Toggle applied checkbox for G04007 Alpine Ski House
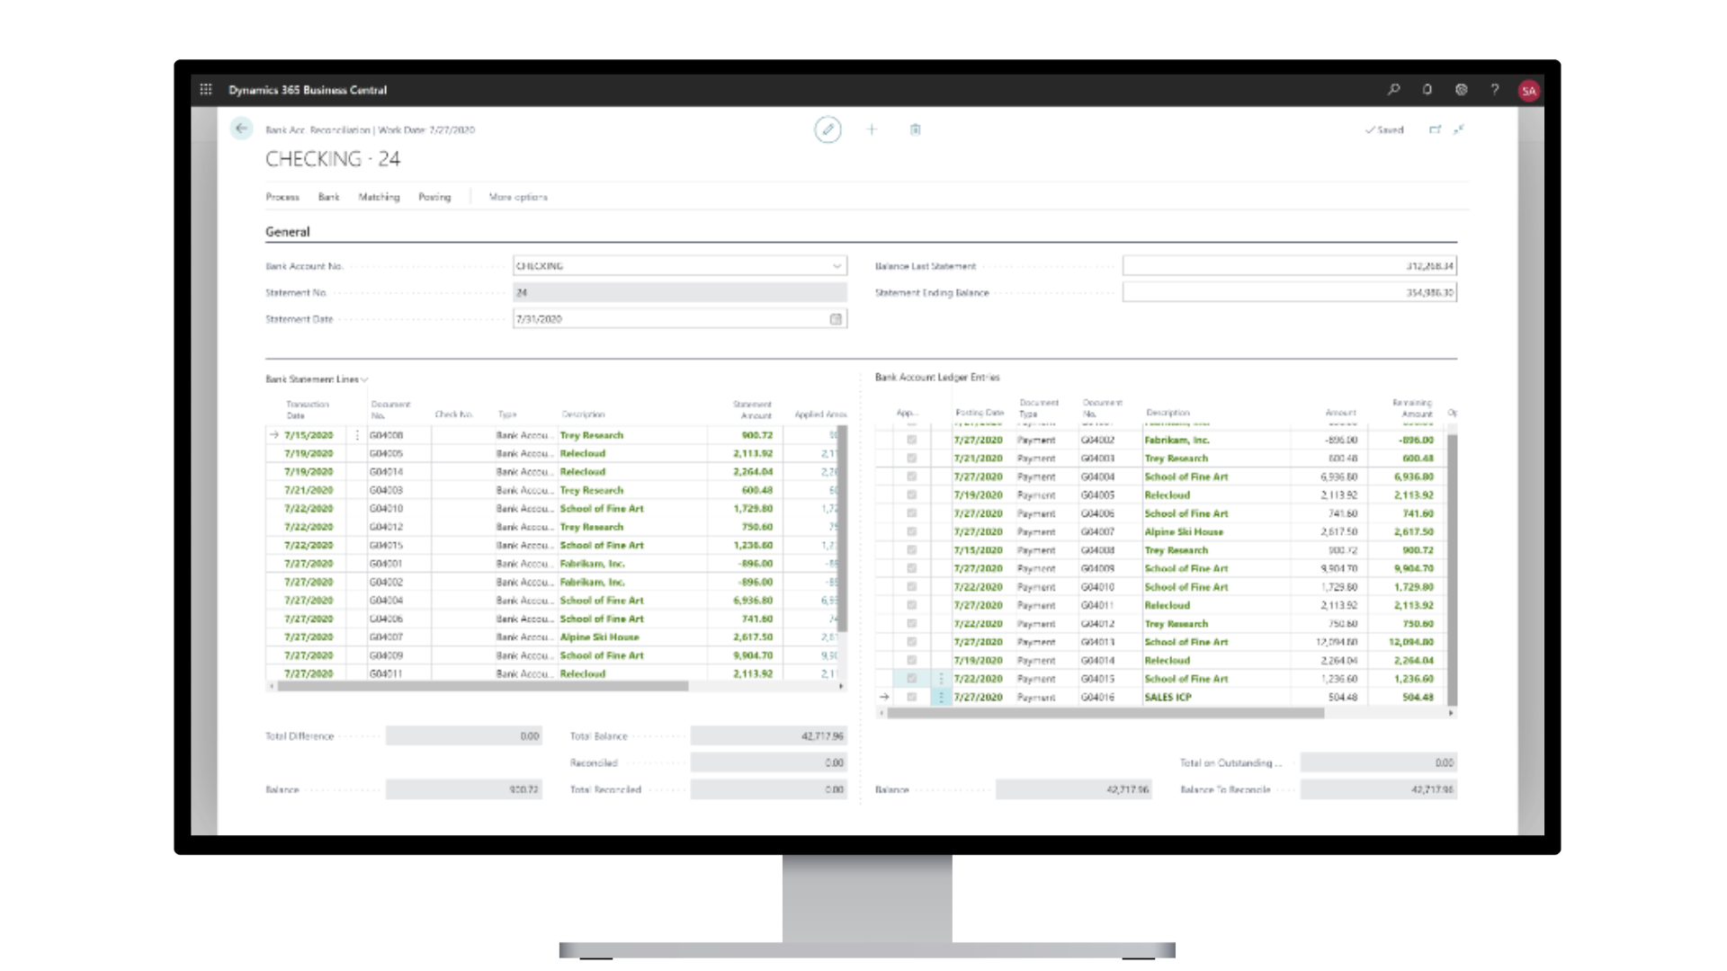1727x971 pixels. [x=911, y=531]
